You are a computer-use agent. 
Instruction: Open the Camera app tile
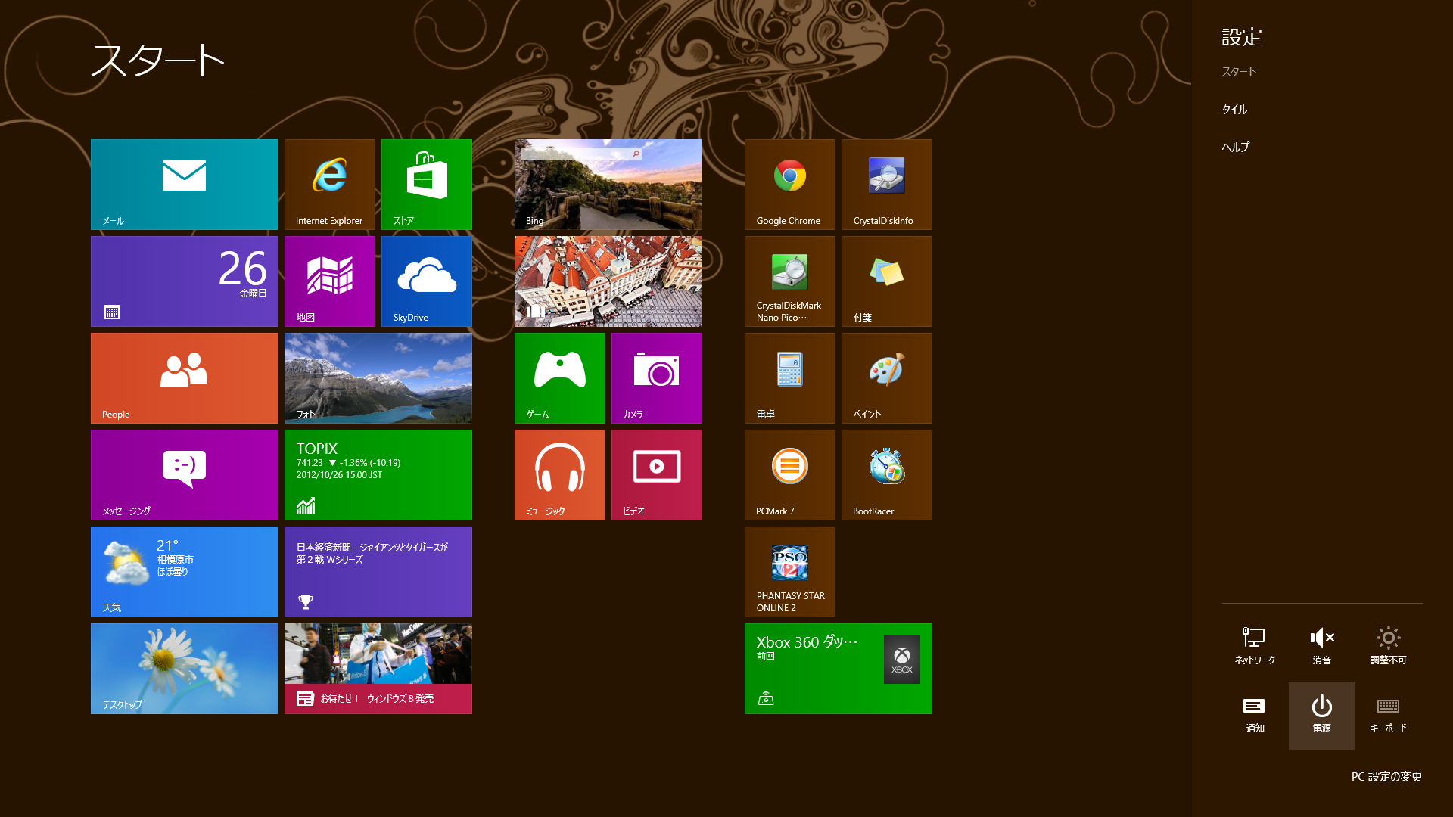point(656,377)
